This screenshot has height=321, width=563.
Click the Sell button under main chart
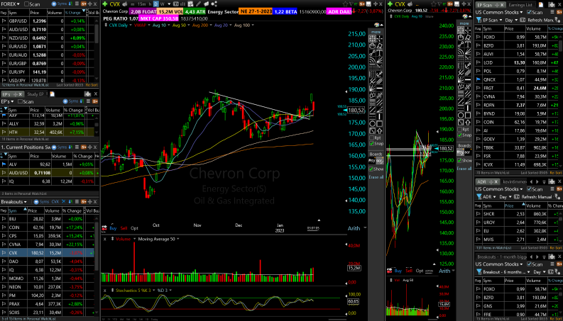click(124, 228)
